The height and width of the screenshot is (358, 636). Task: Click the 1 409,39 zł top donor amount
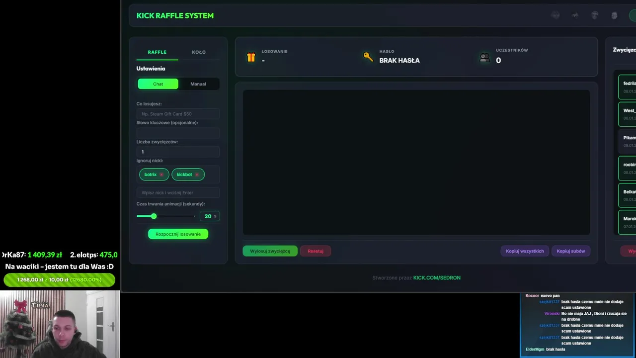(45, 255)
